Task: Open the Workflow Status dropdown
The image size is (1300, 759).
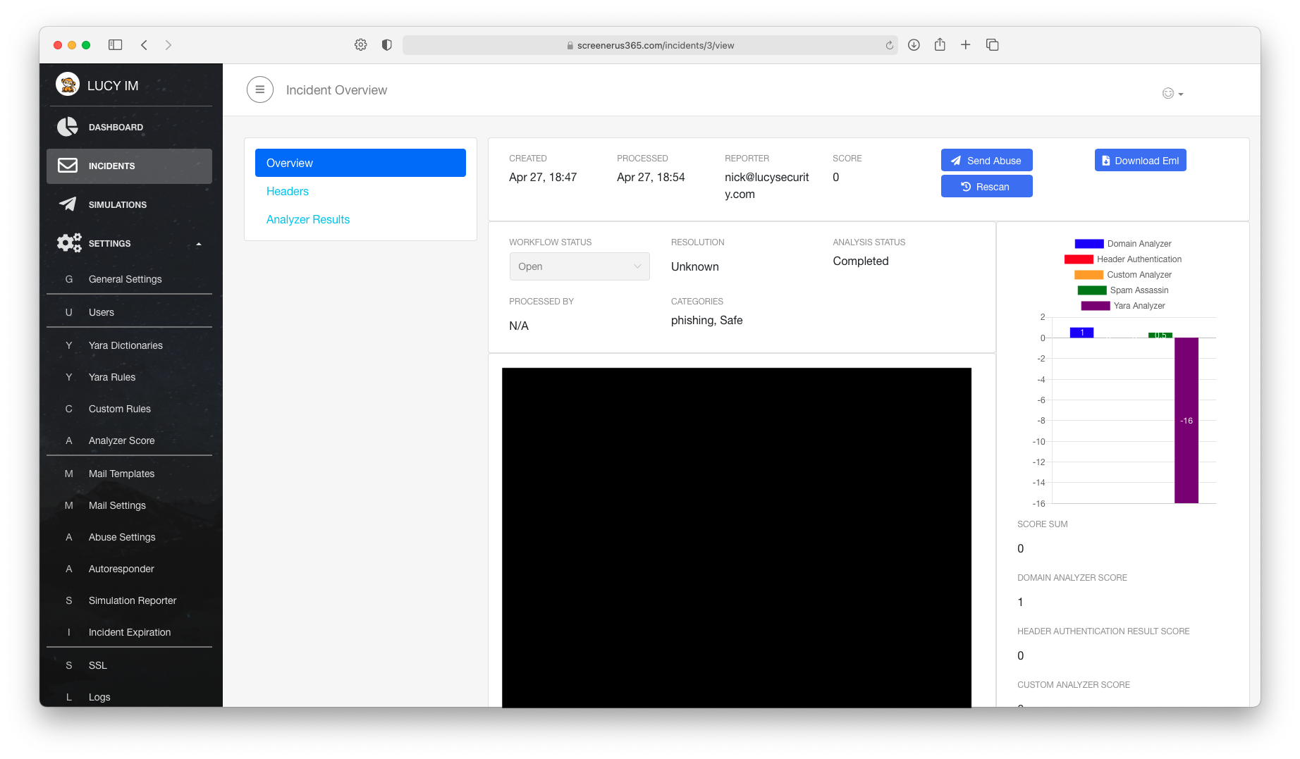Action: point(579,266)
